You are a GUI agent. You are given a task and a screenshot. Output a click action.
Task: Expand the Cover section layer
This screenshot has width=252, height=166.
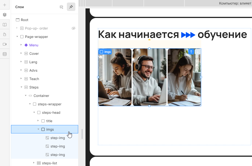[21, 54]
